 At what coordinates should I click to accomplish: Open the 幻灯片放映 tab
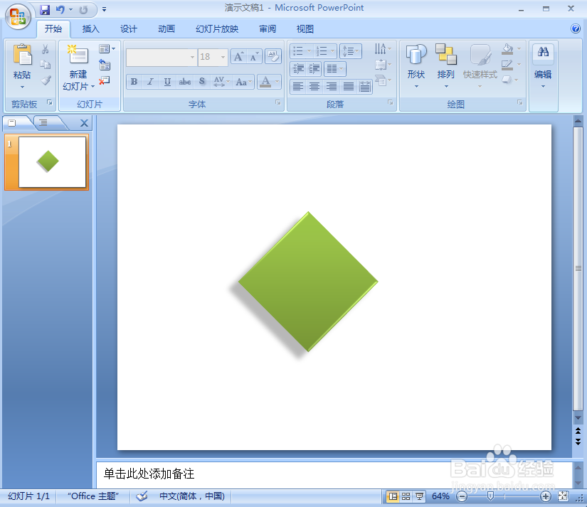[x=217, y=29]
